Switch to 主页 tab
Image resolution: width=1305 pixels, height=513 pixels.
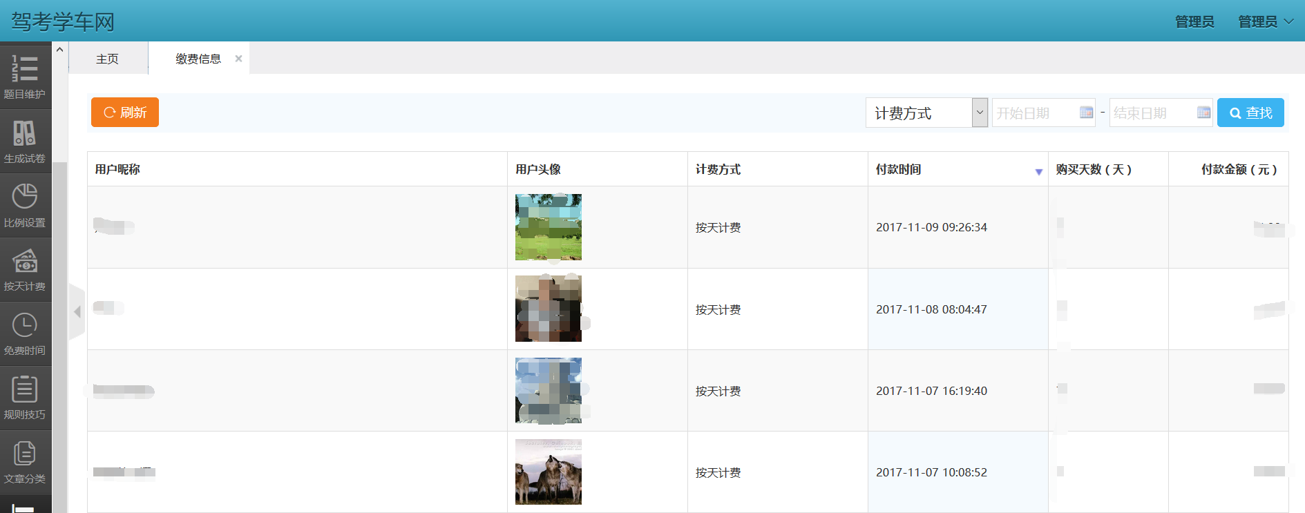point(107,59)
